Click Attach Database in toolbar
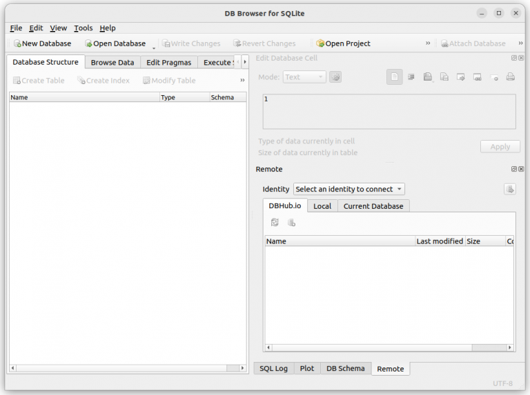This screenshot has height=395, width=530. (x=473, y=43)
